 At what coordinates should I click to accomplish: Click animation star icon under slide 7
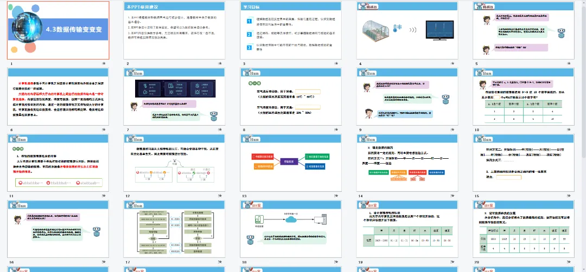coord(220,130)
